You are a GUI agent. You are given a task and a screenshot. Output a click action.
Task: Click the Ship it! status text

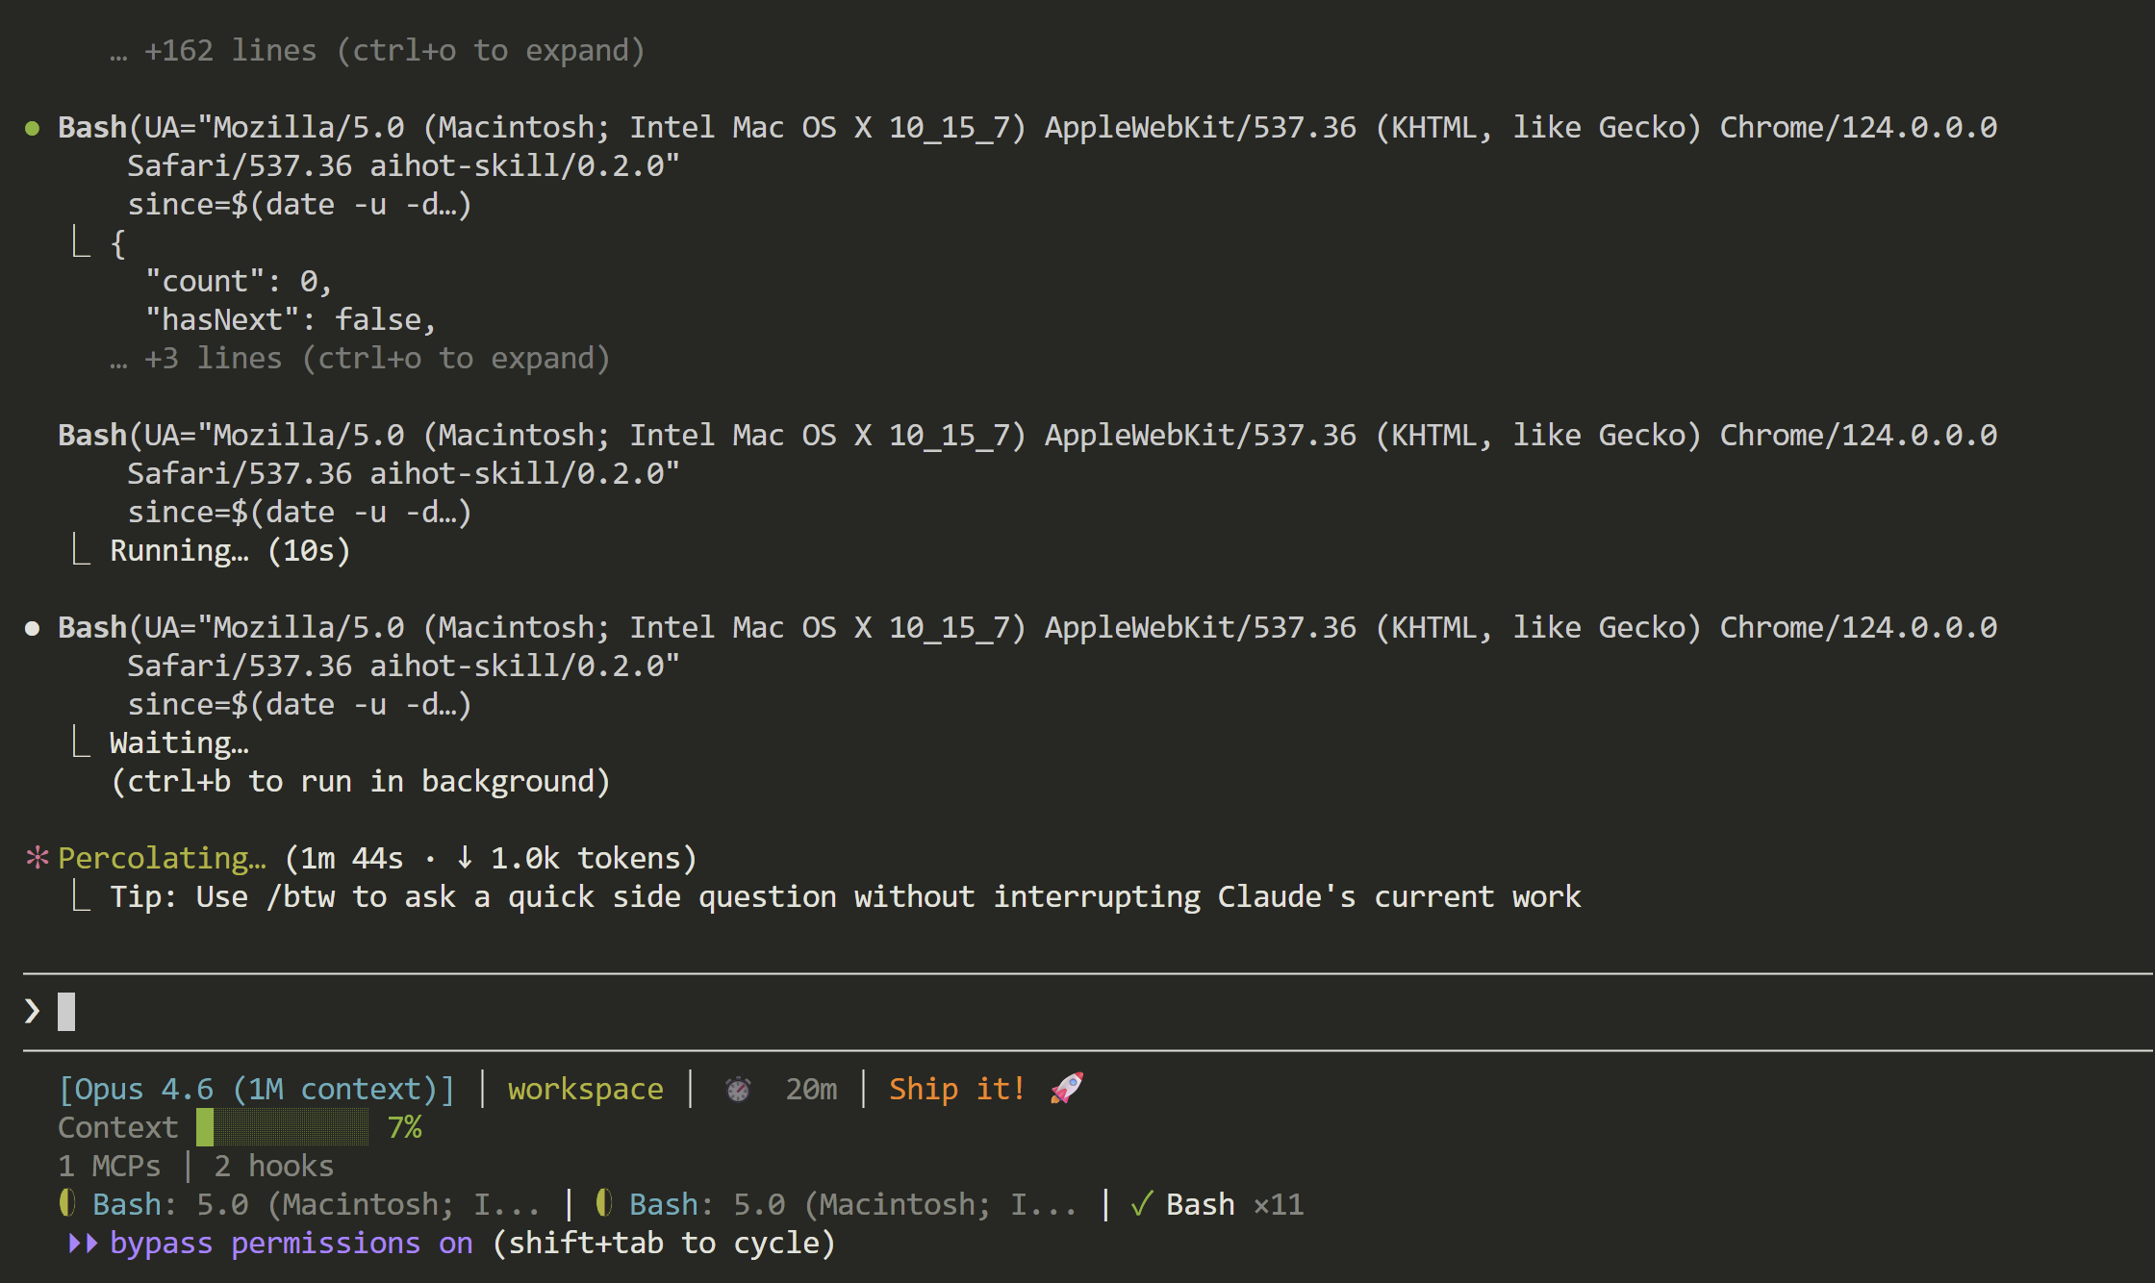(x=957, y=1089)
